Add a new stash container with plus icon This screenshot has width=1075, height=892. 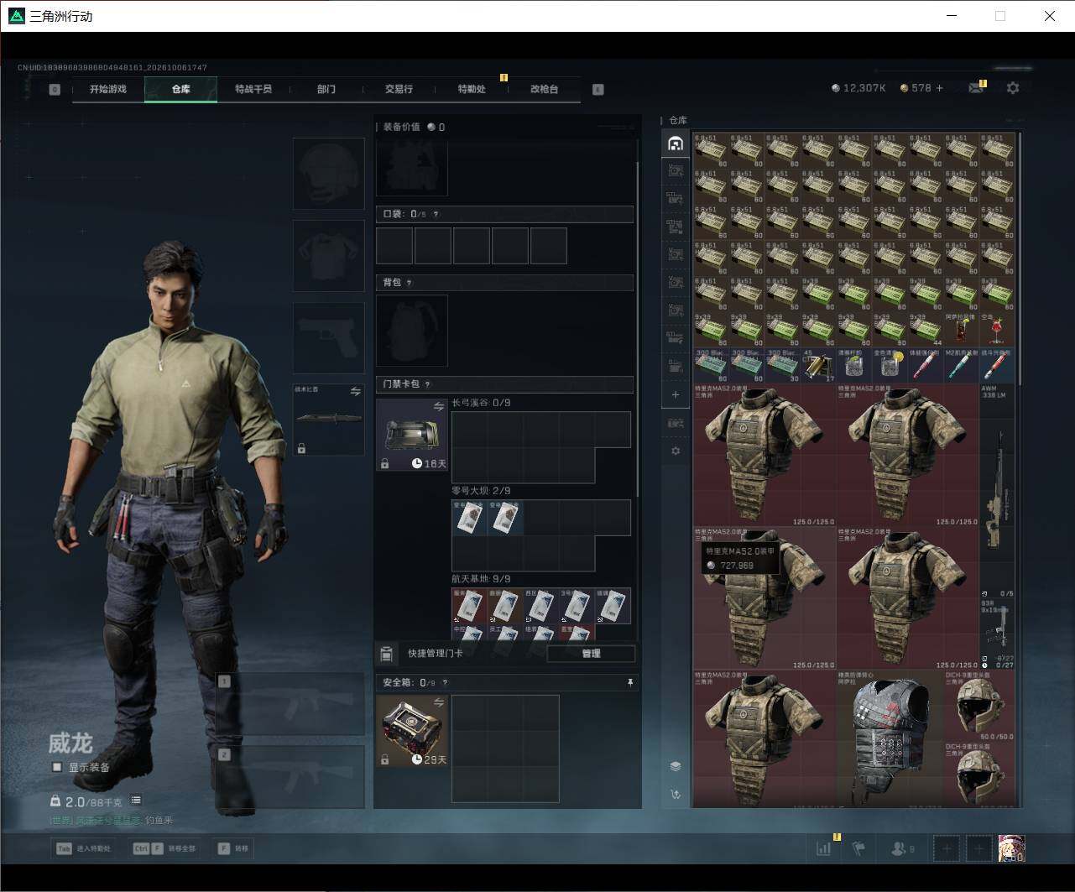coord(676,394)
